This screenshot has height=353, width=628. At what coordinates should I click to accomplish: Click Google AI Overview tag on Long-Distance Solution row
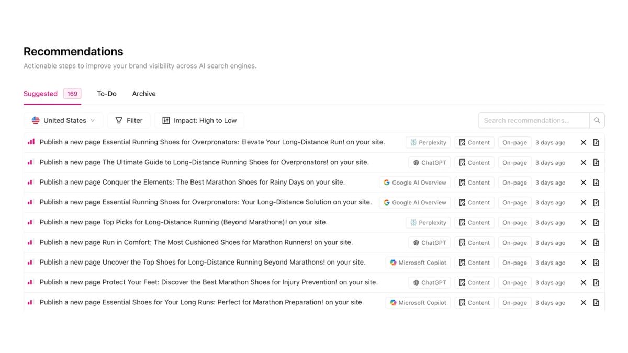pos(415,202)
